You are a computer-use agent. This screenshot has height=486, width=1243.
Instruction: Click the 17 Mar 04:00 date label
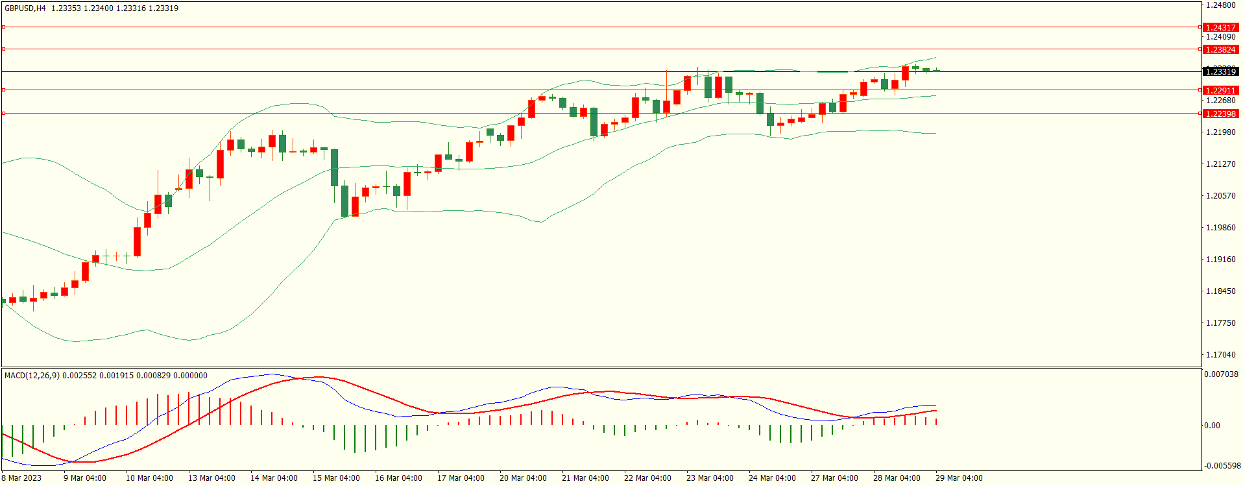coord(461,478)
